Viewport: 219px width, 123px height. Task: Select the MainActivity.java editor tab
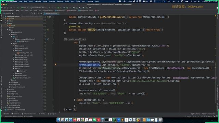click(x=51, y=13)
